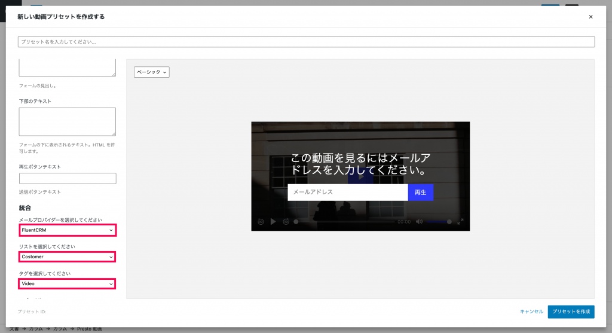Click the video progress bar
Image resolution: width=612 pixels, height=333 pixels.
click(x=344, y=222)
